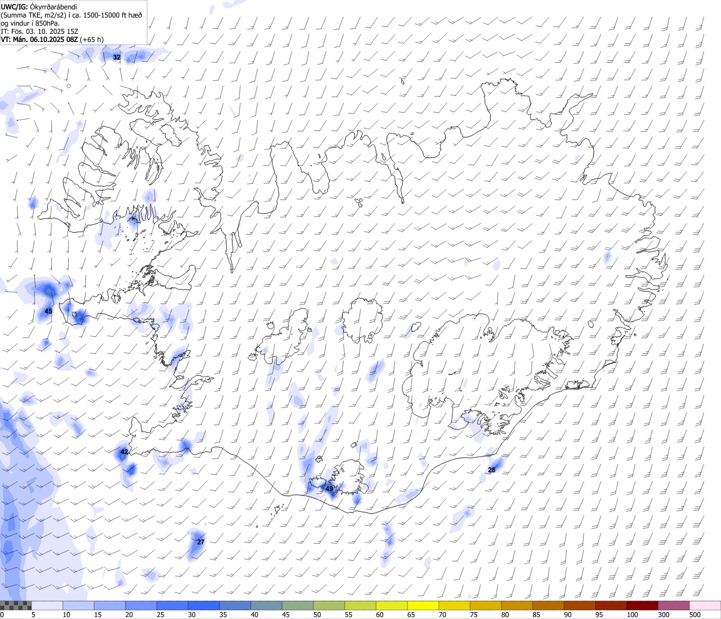The image size is (721, 619).
Task: Select the 'IT: Fös. 03. 10. 2025 15Z' line
Action: 39,31
